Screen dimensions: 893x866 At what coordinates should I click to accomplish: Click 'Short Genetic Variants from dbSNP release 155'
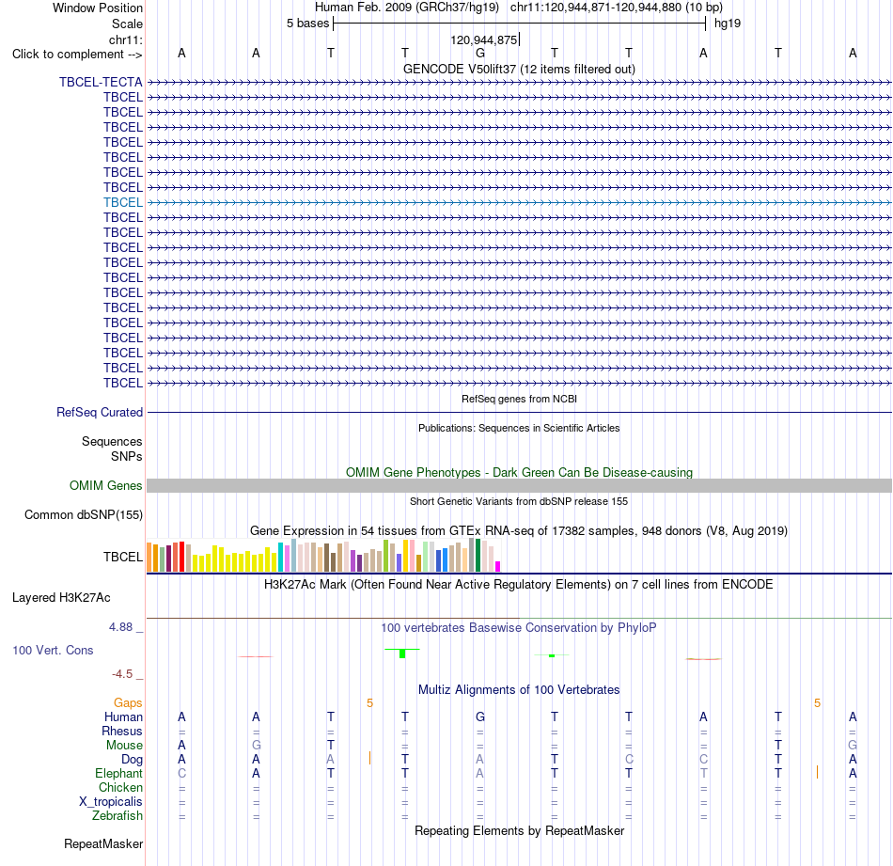tap(519, 501)
